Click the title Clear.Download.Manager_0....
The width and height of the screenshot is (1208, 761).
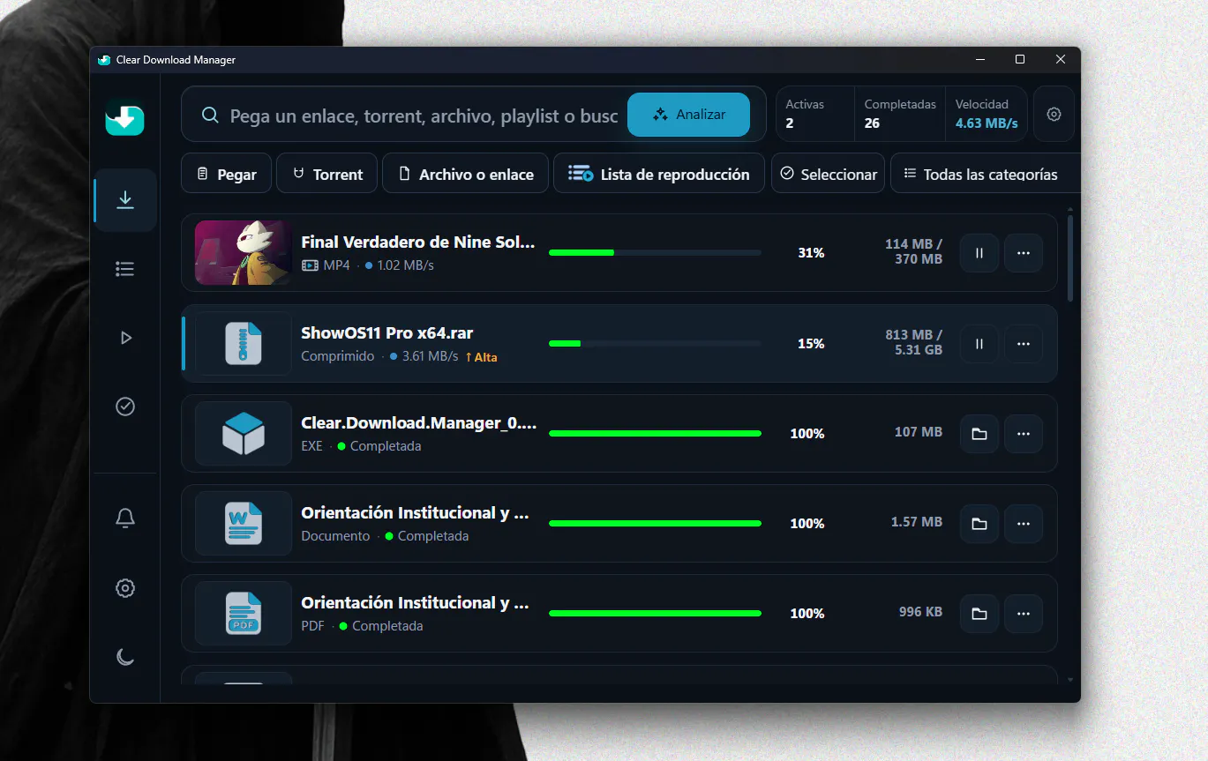tap(418, 423)
